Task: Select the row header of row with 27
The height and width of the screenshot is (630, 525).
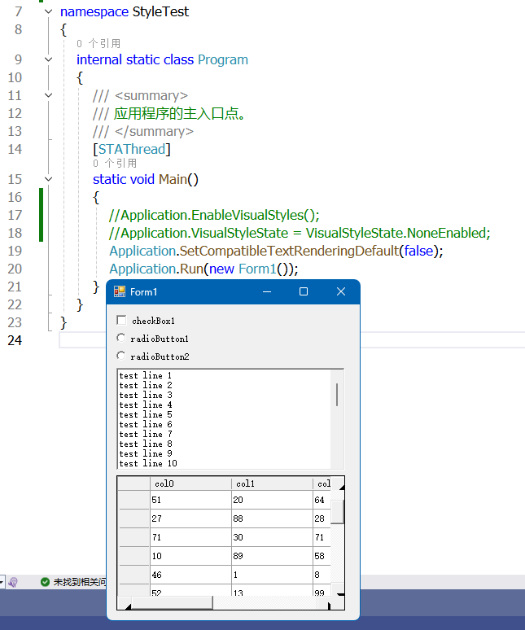Action: pos(133,518)
